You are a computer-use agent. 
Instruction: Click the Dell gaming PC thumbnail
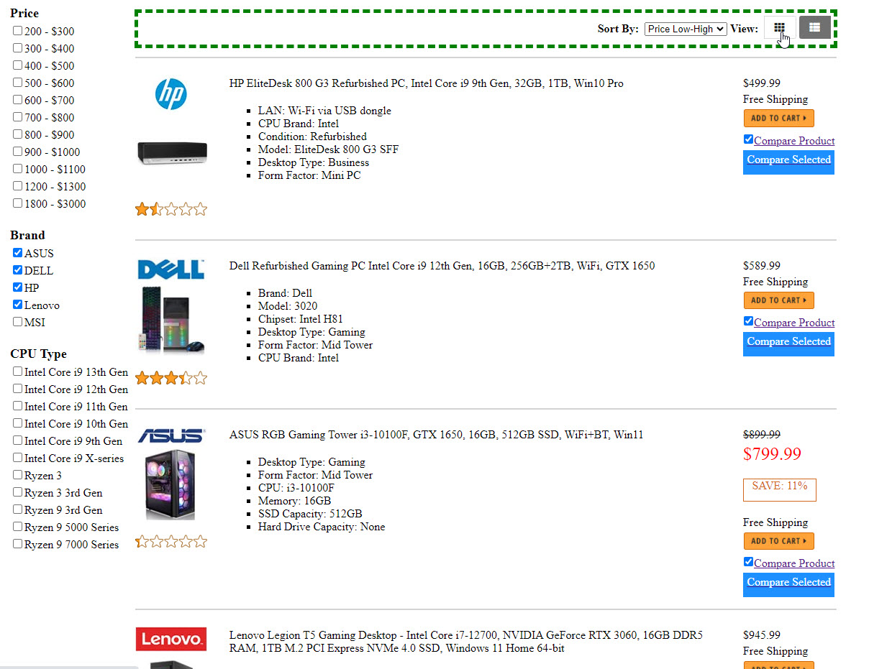coord(171,321)
